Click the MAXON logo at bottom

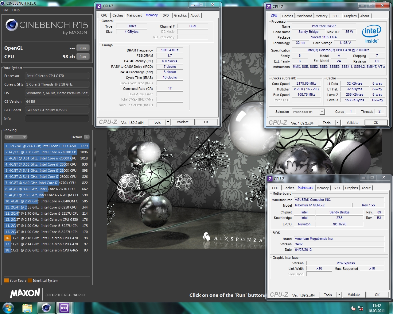25,293
